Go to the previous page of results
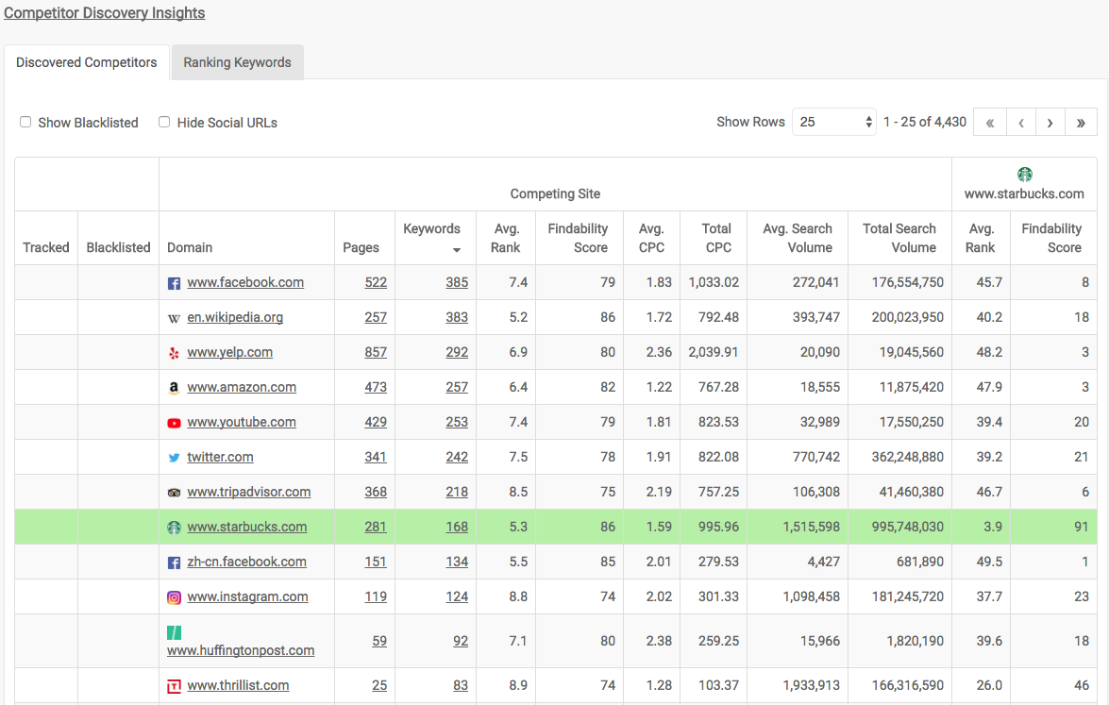This screenshot has width=1109, height=705. coord(1021,123)
